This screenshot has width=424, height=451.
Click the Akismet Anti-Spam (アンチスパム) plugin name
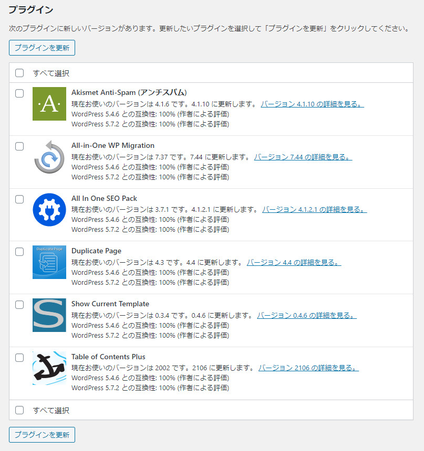tap(129, 93)
